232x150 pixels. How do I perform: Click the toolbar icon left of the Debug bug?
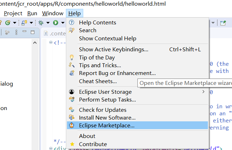pyautogui.click(x=24, y=23)
